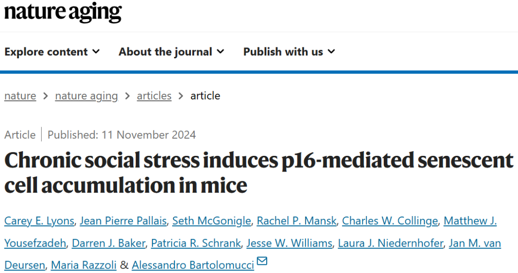Open the nature aging breadcrumb link

pos(86,96)
